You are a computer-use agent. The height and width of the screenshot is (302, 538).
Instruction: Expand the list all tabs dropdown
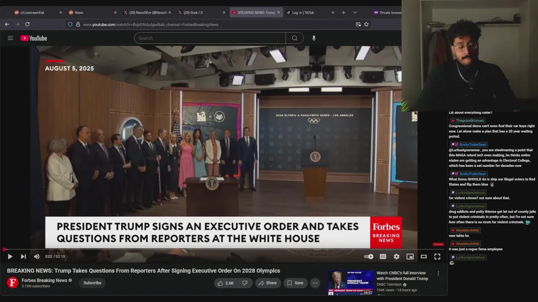[355, 13]
